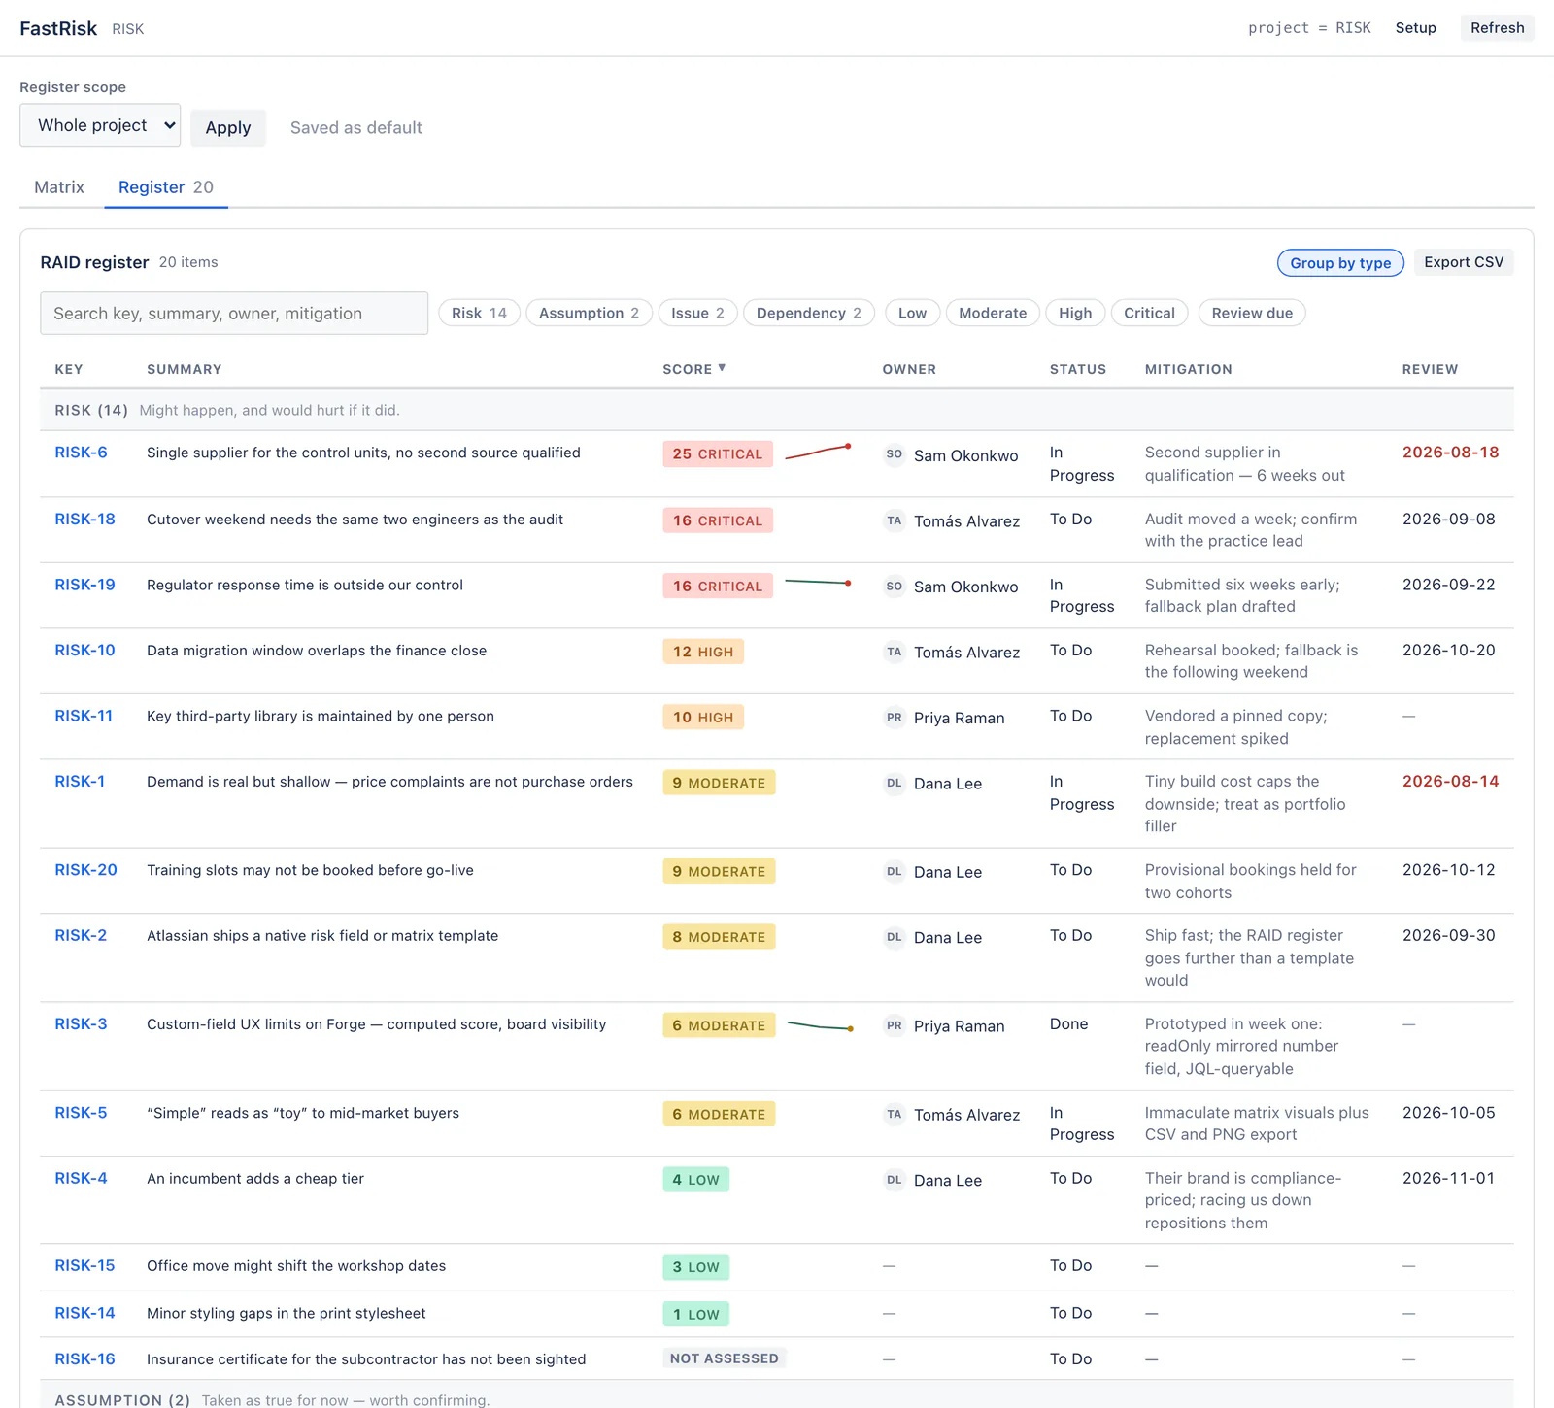
Task: Open the RISK-18 link
Action: pyautogui.click(x=85, y=520)
